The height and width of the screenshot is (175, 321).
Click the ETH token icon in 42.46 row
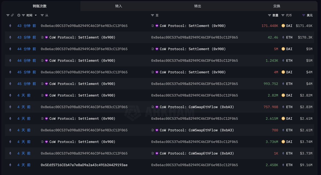[283, 37]
